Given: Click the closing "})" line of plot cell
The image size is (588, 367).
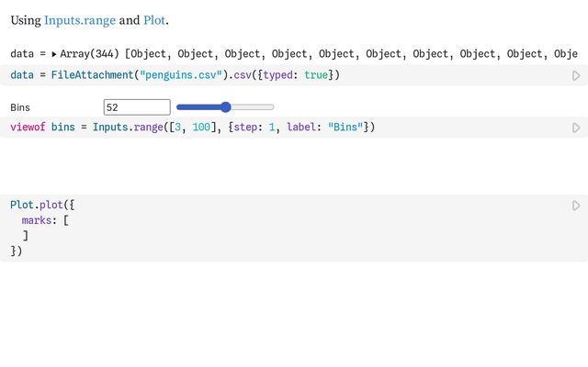Looking at the screenshot, I should (x=16, y=250).
